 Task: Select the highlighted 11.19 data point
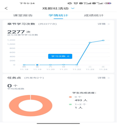[x=37, y=65]
